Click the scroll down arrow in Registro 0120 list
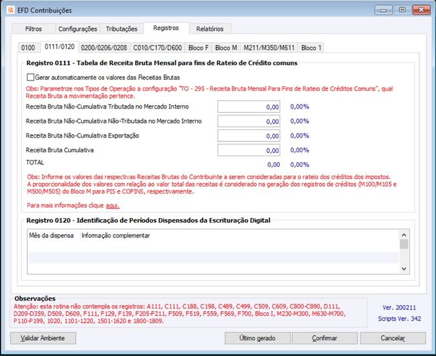Viewport: 436px width, 356px height. click(x=404, y=269)
